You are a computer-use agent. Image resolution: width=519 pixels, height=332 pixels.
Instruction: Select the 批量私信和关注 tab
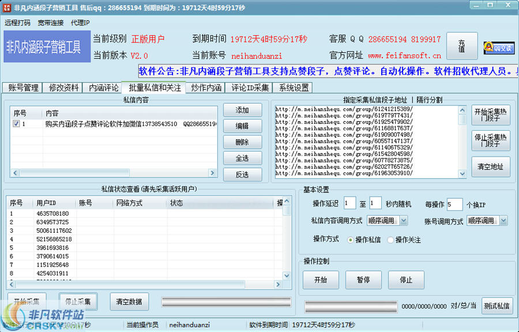(154, 87)
